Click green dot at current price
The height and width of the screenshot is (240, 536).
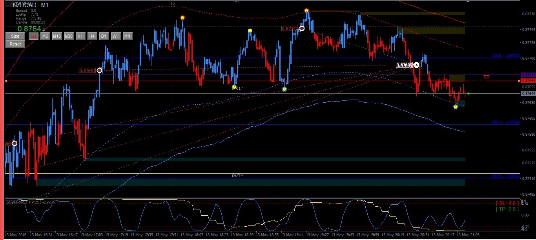[x=469, y=93]
